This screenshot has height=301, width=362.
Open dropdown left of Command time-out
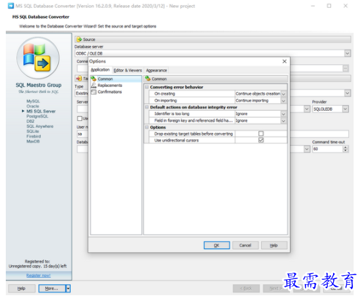tap(307, 149)
